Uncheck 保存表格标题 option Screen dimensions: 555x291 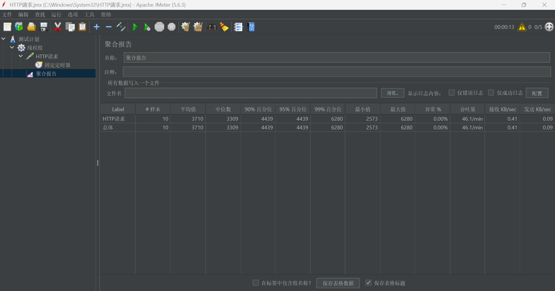coord(368,283)
